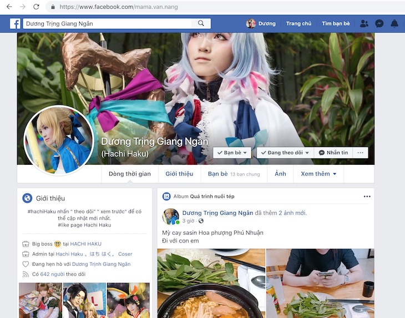
Task: Open the cover's three-dot more button
Action: click(x=360, y=153)
